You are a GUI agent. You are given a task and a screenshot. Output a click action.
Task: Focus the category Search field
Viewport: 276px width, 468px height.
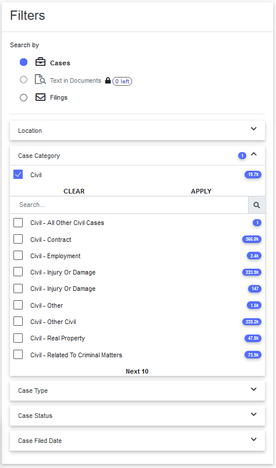tap(129, 205)
